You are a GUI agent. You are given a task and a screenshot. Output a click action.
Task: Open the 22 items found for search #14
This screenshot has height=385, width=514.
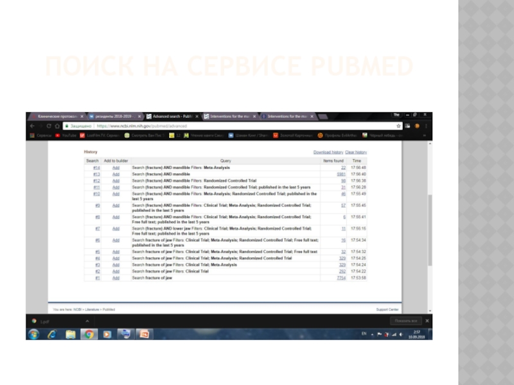click(x=343, y=167)
